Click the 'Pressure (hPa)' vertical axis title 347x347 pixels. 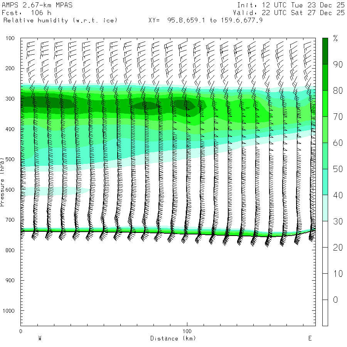[2, 182]
